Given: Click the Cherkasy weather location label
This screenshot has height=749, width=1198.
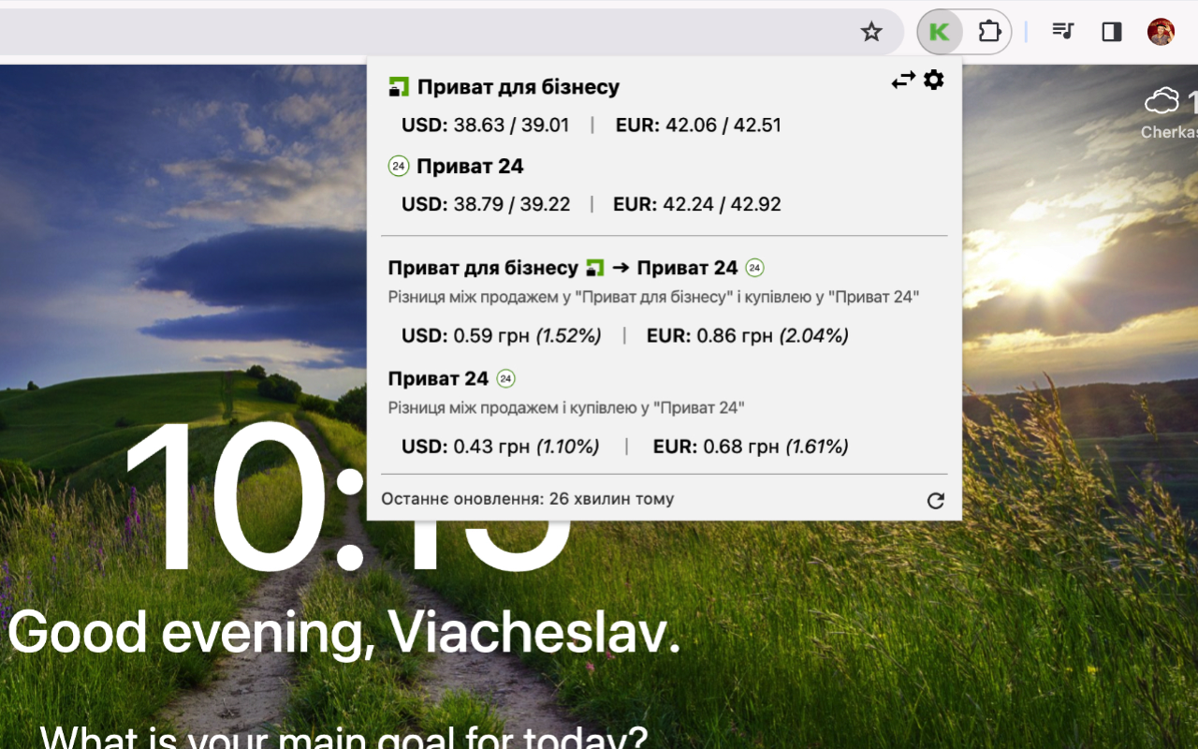Looking at the screenshot, I should coord(1169,132).
